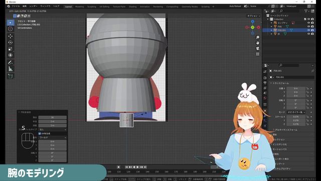
Task: Toggle Auto Reload in top bar
Action: tap(235, 7)
